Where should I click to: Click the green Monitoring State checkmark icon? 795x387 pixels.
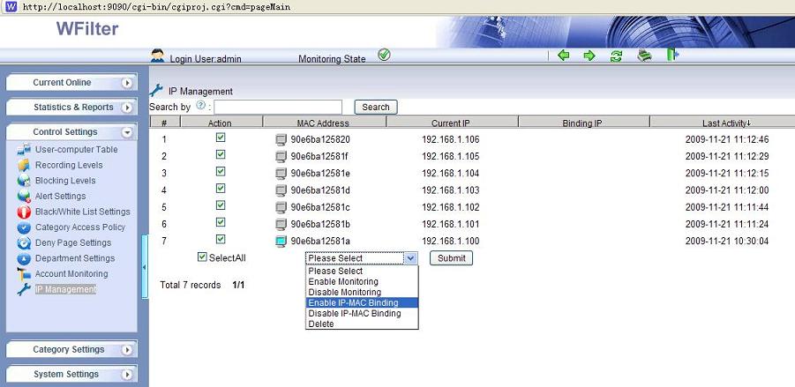[385, 55]
